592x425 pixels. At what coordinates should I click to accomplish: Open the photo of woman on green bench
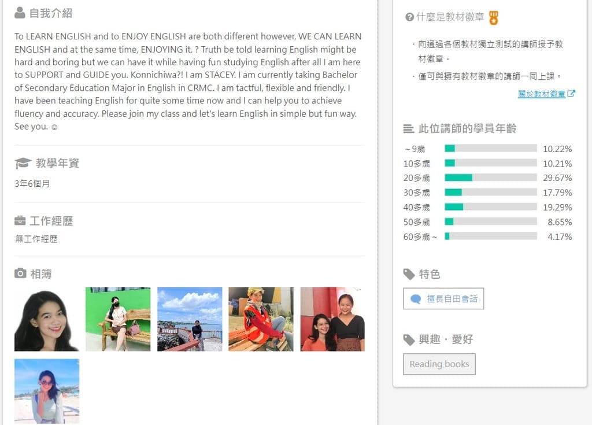point(118,319)
